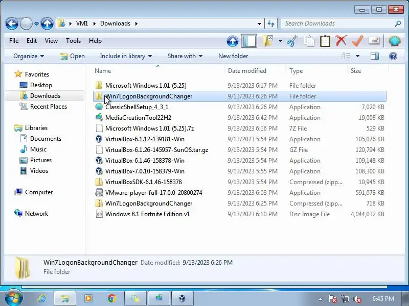Click the Back navigation arrow

pos(12,23)
